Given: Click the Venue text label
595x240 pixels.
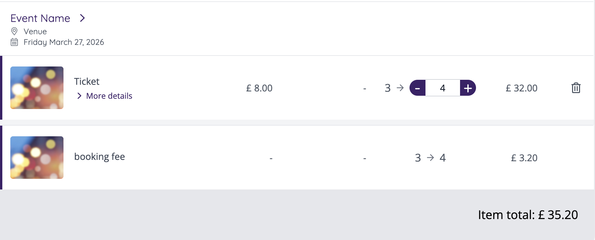Looking at the screenshot, I should click(35, 32).
